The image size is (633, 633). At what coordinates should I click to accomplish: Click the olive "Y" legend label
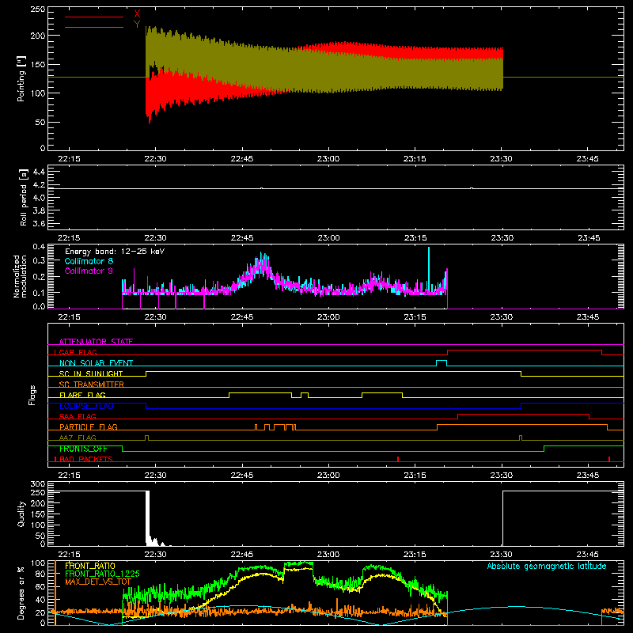click(x=137, y=25)
